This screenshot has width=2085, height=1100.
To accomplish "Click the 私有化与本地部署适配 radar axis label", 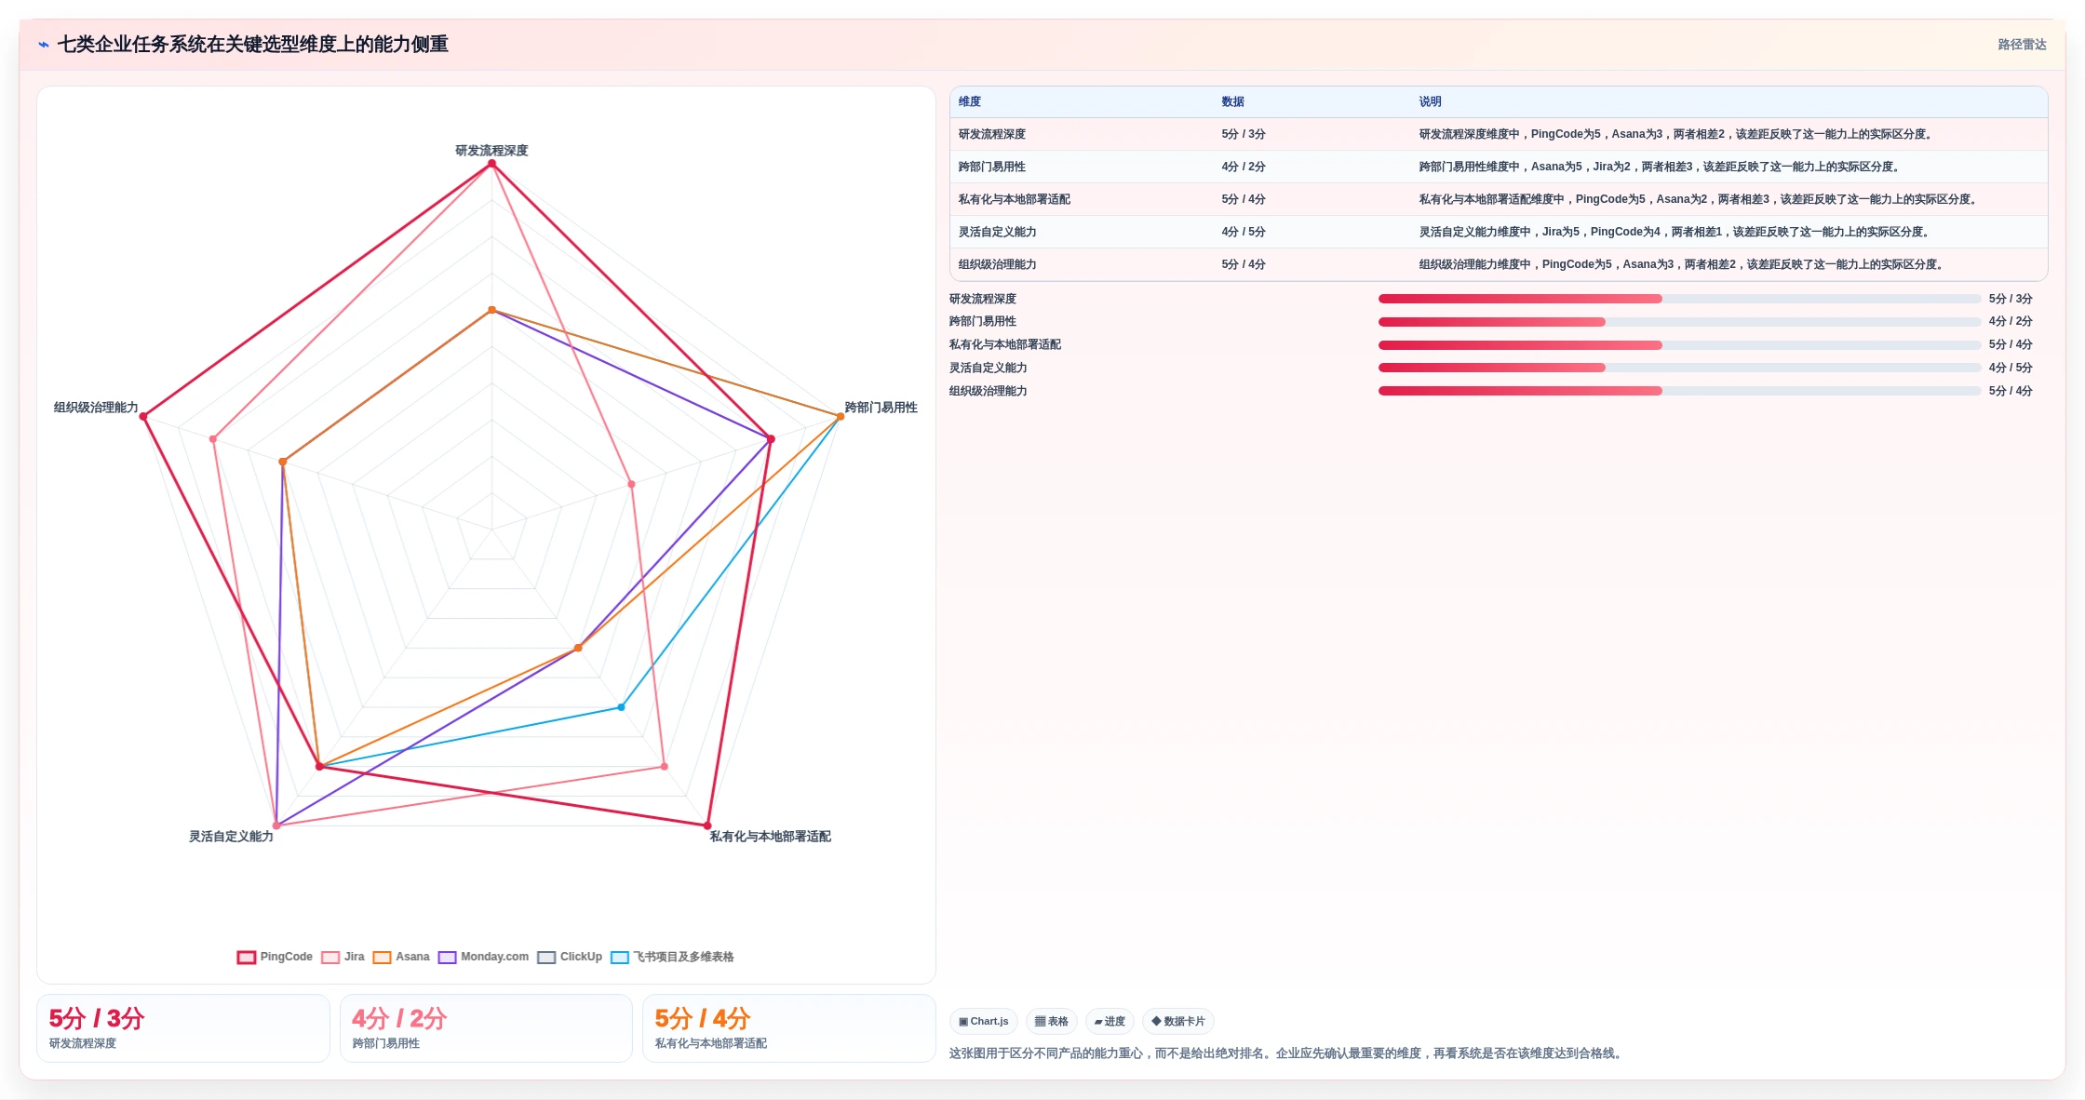I will click(x=771, y=837).
